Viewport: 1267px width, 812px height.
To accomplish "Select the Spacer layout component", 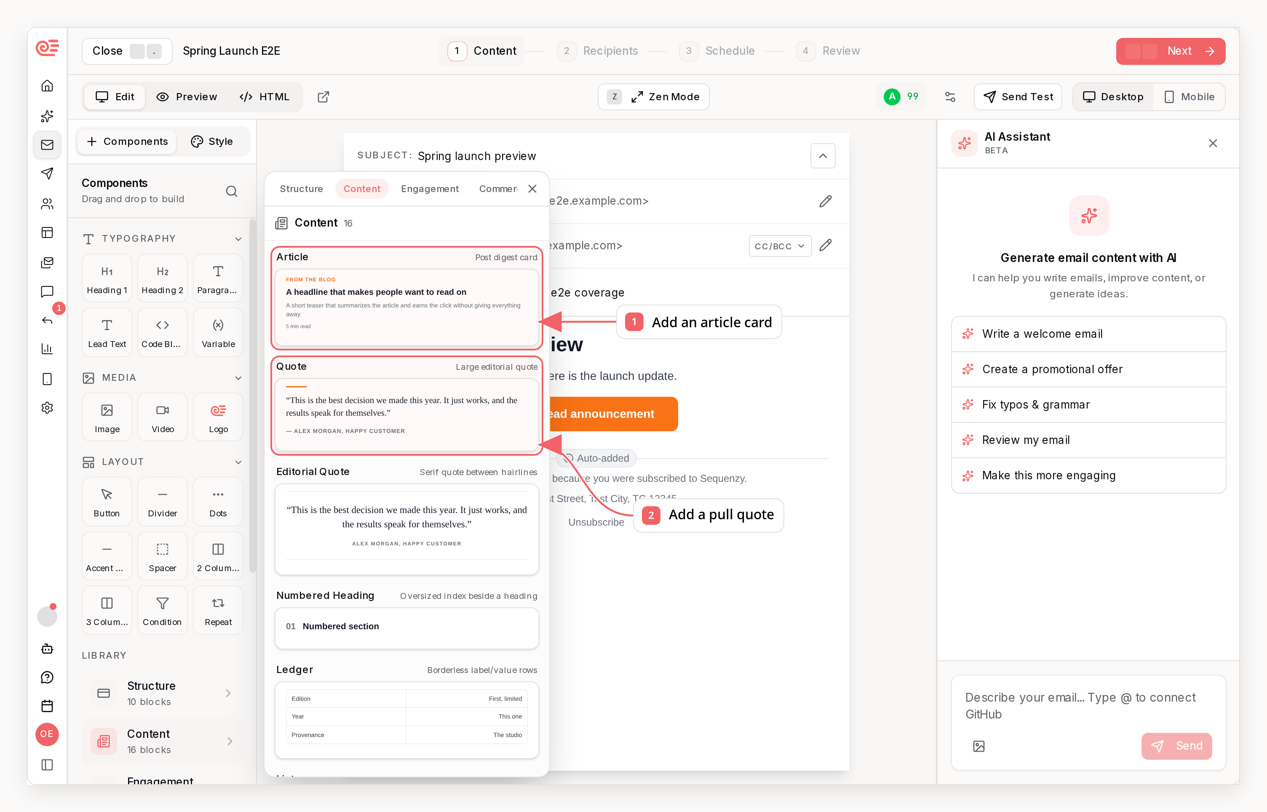I will tap(163, 557).
